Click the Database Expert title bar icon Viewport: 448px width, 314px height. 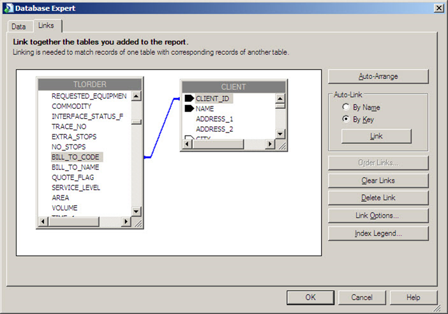(8, 8)
